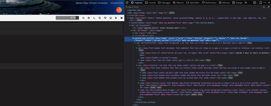Select the eyedropper color picker tool
The image size is (271, 106).
[268, 7]
